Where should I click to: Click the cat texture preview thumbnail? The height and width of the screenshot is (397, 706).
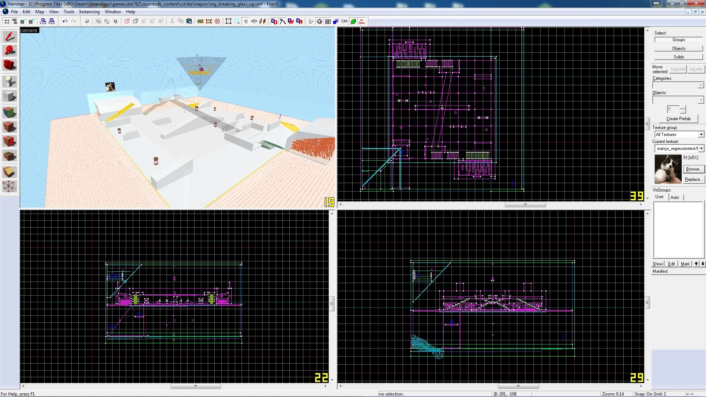point(667,169)
